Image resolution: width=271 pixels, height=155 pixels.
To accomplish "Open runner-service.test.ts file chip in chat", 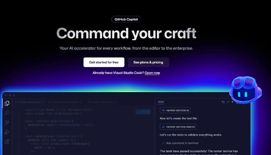I will click(x=178, y=127).
